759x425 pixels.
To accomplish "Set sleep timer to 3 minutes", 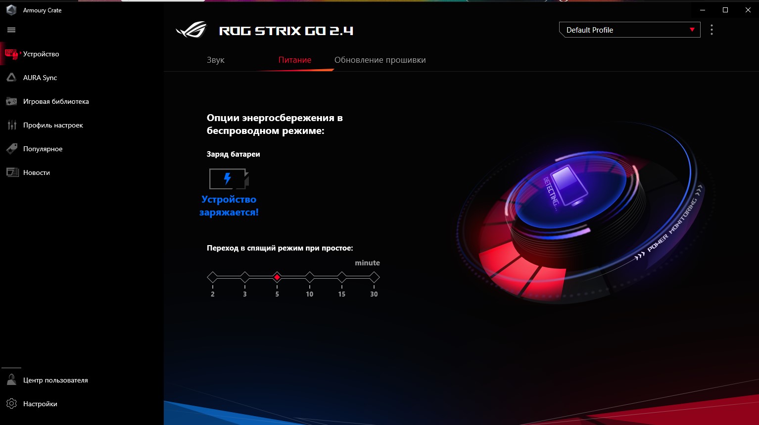I will (244, 277).
